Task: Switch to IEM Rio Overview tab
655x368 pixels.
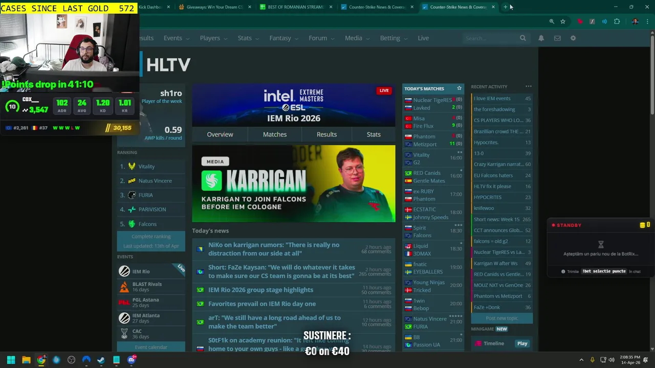Action: (x=220, y=134)
